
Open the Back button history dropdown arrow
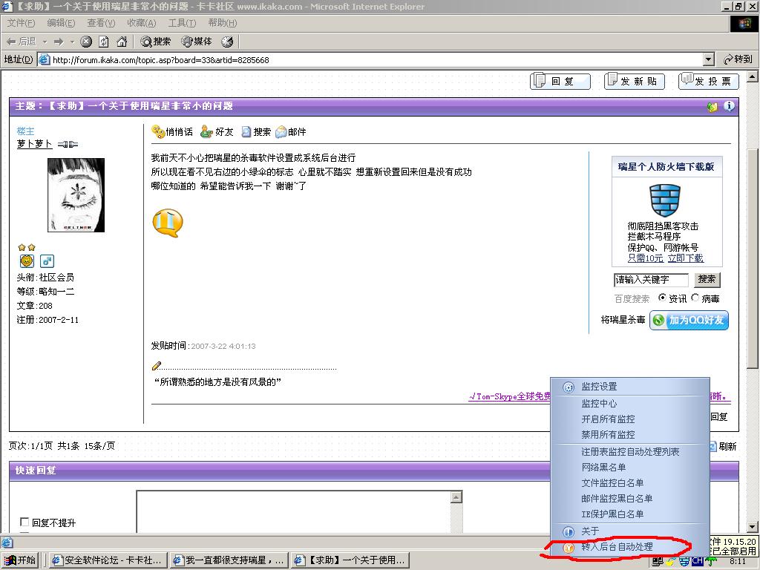click(45, 42)
